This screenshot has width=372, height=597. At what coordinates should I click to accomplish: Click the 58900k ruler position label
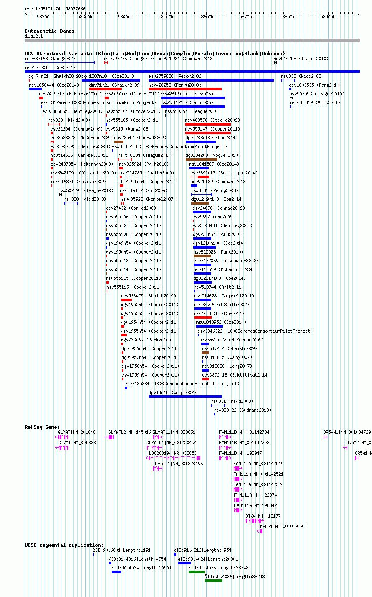pos(328,17)
